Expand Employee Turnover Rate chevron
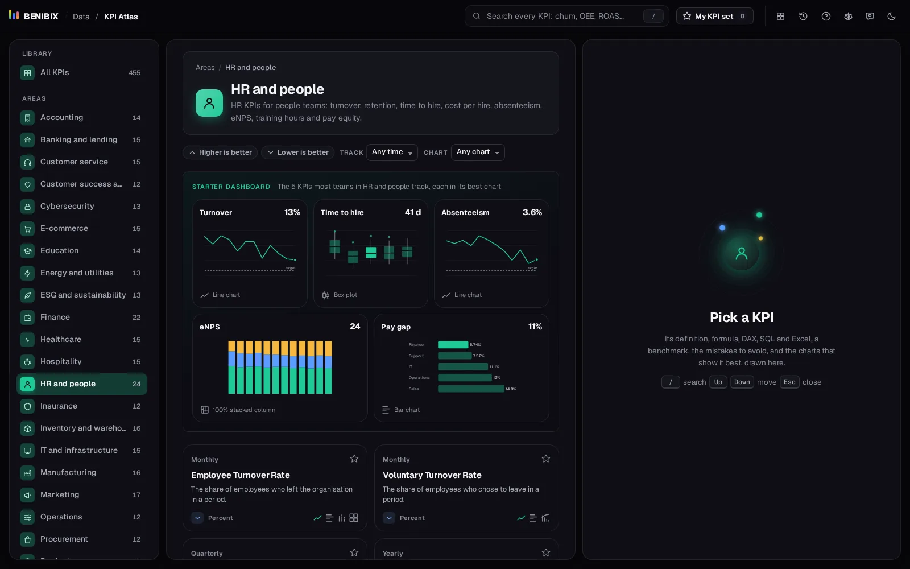The image size is (910, 569). tap(197, 518)
